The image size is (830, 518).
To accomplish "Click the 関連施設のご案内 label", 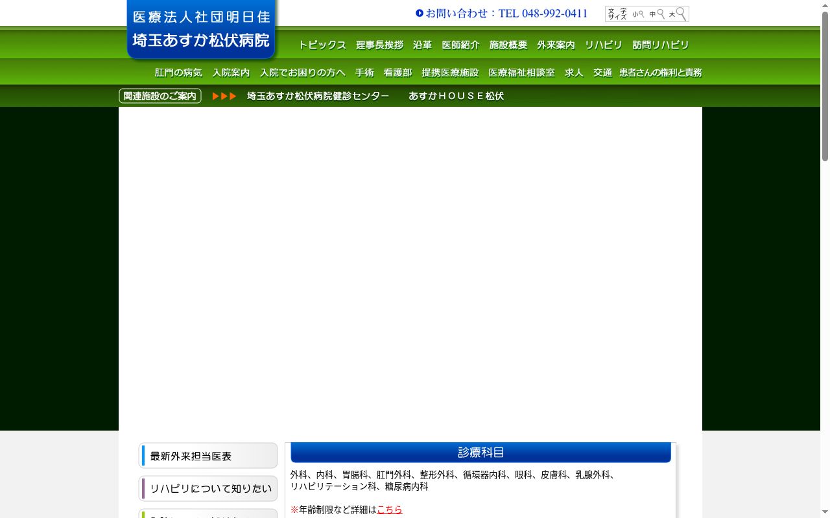I will click(160, 96).
